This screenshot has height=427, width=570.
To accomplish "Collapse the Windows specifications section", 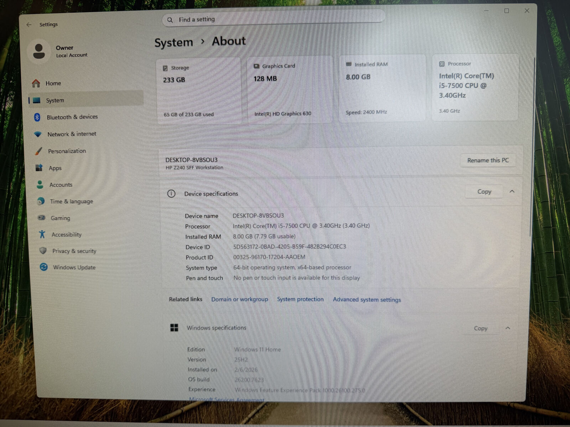I will point(508,328).
